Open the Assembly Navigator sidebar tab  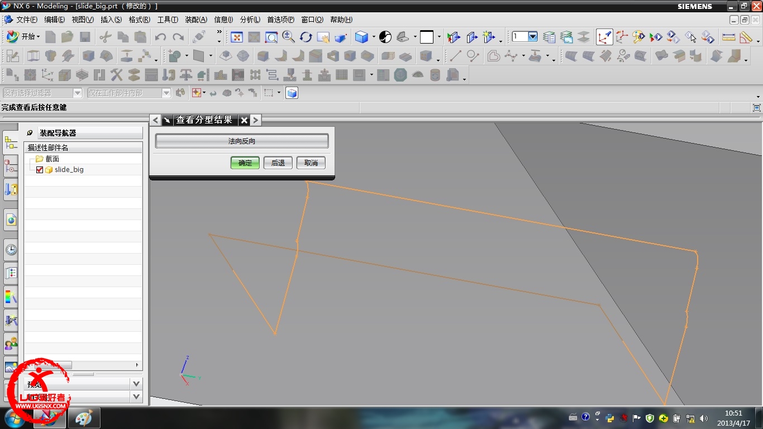click(11, 142)
